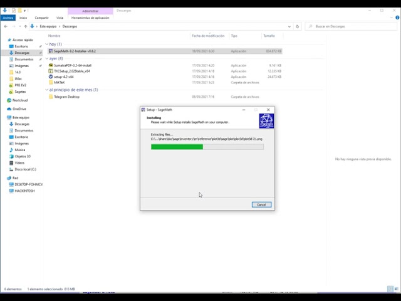Open OneDrive in the navigation pane
Screen dimensions: 401x301
click(x=19, y=108)
